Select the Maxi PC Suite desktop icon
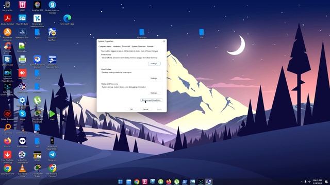Viewport: 330px width, 185px height. 22,20
